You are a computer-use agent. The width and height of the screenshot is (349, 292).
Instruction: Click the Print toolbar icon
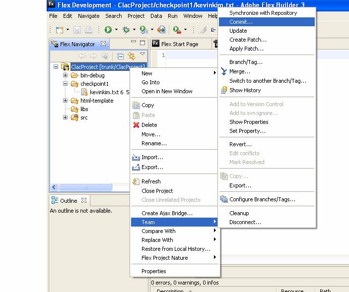point(88,30)
